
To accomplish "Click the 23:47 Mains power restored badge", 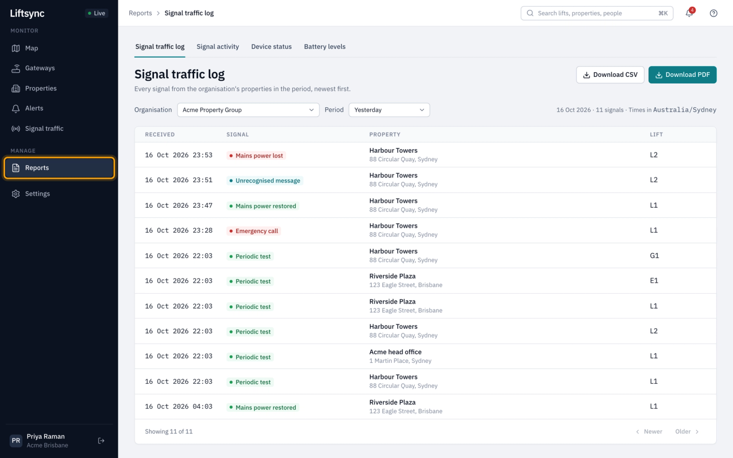I will click(263, 206).
